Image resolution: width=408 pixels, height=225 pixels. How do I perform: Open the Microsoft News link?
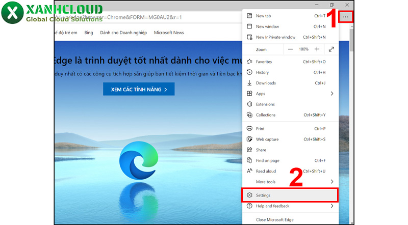point(169,33)
